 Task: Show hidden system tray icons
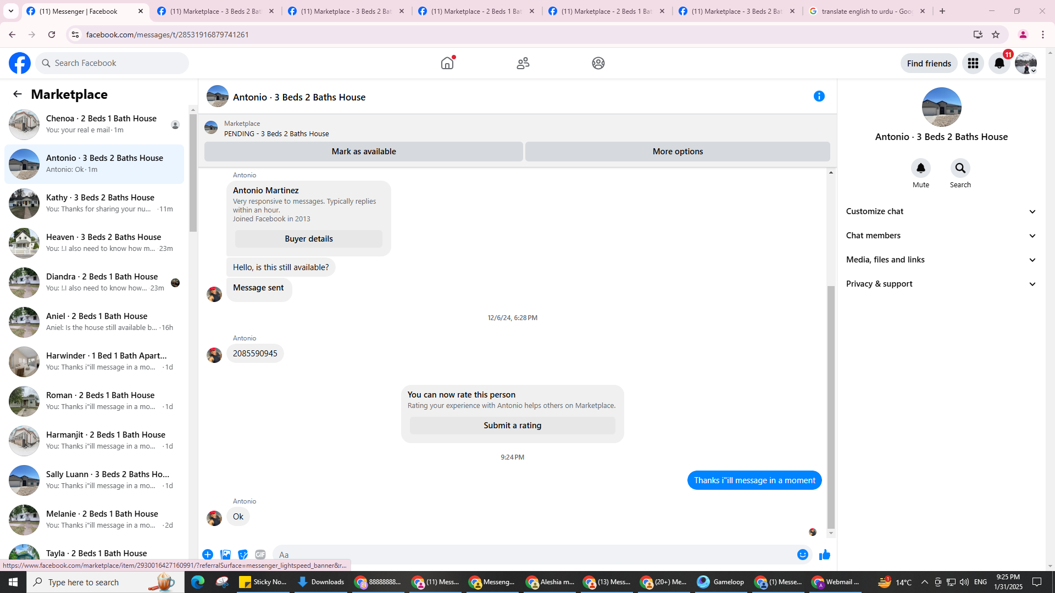pyautogui.click(x=924, y=582)
